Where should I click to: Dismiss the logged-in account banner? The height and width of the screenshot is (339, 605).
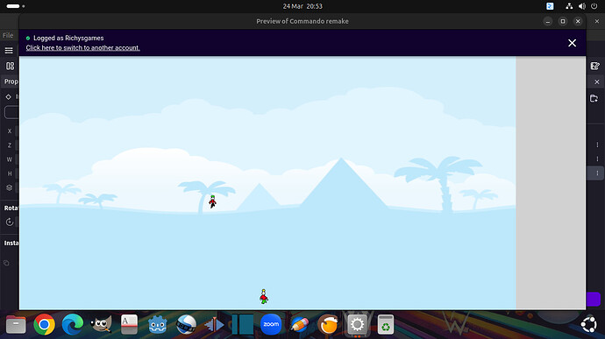click(572, 43)
